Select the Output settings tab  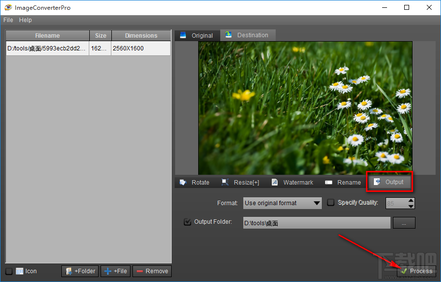coord(389,182)
